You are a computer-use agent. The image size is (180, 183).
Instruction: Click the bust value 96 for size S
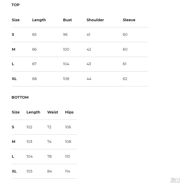pyautogui.click(x=65, y=35)
